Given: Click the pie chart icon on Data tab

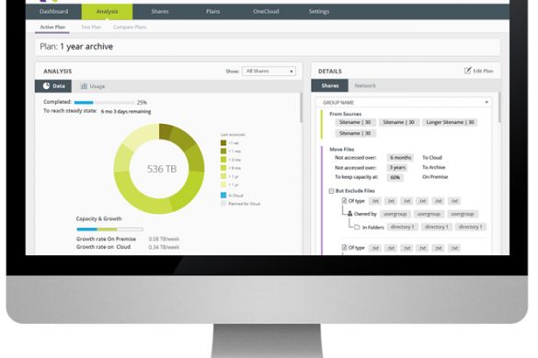Looking at the screenshot, I should [x=46, y=86].
